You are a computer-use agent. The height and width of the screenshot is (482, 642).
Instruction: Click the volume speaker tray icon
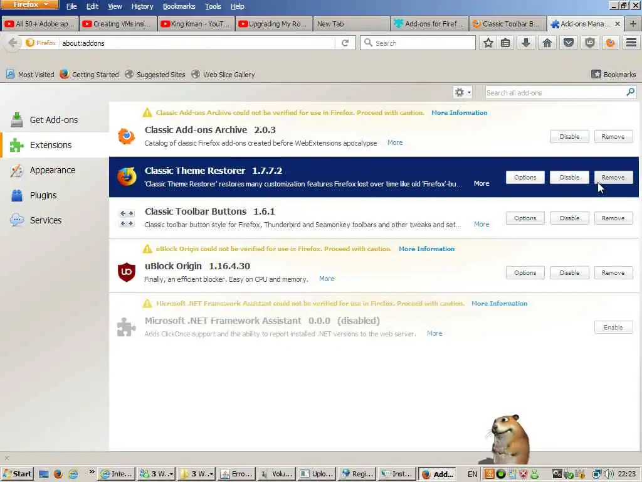pyautogui.click(x=609, y=474)
